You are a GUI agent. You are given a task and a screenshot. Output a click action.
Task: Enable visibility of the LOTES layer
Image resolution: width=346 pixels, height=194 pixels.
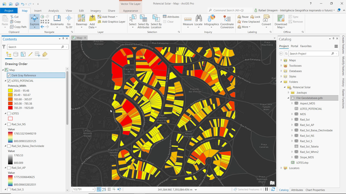click(x=8, y=113)
